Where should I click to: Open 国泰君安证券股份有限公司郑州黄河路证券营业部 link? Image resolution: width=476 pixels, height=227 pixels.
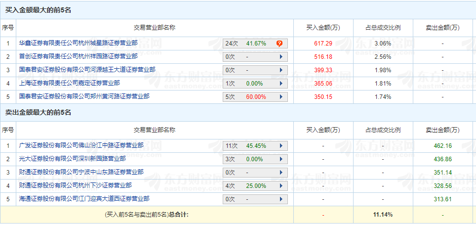coord(84,96)
